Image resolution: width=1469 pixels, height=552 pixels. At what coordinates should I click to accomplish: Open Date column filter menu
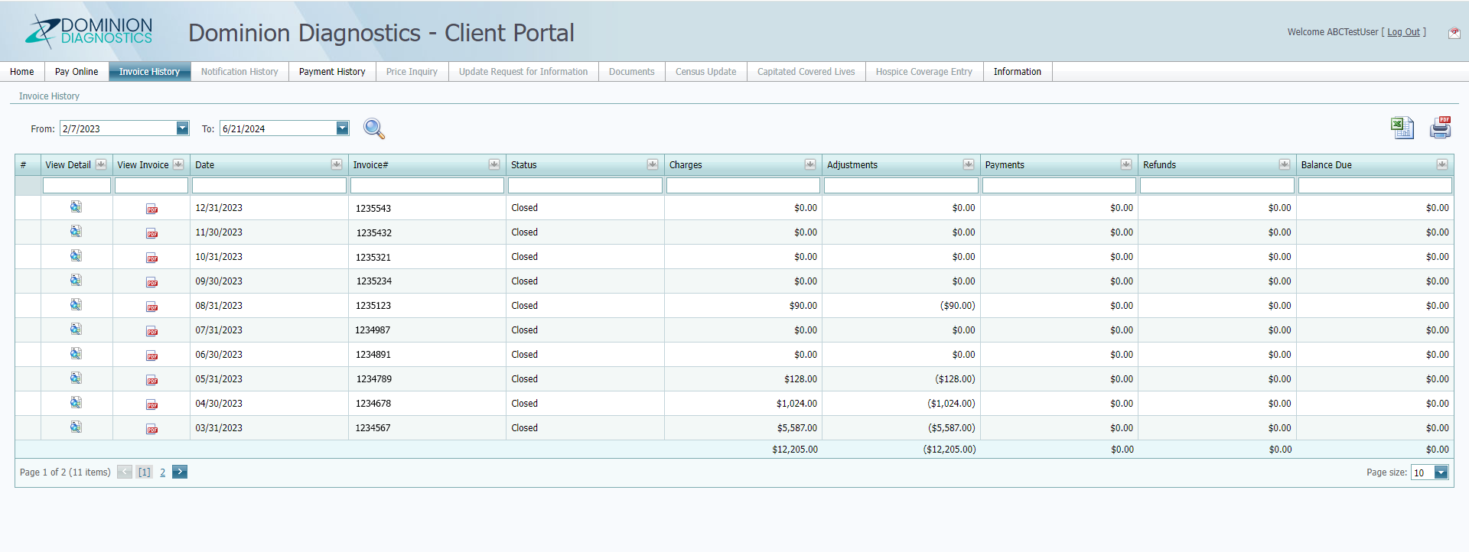click(x=337, y=164)
